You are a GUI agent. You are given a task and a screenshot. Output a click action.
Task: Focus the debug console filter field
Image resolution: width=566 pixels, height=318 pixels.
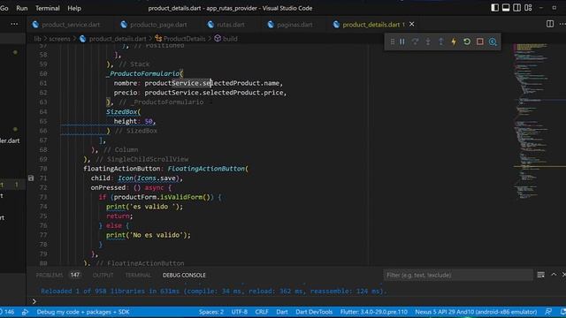458,275
